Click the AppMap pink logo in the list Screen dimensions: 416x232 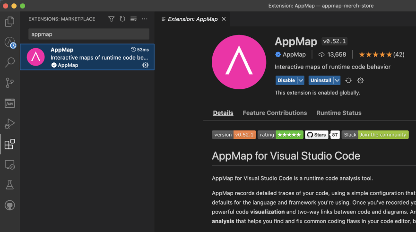click(x=35, y=57)
